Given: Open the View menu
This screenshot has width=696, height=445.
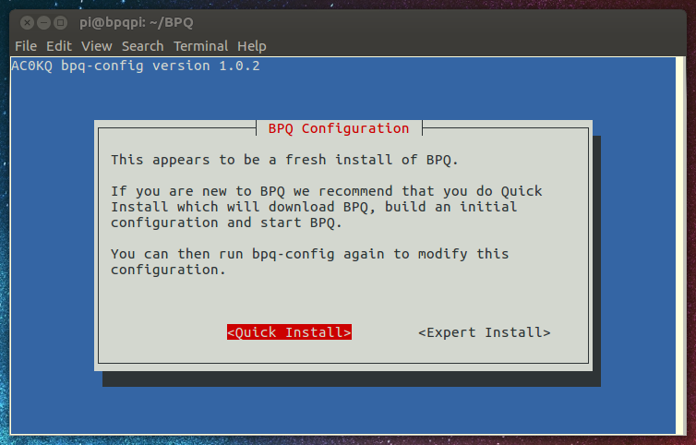Looking at the screenshot, I should click(96, 46).
